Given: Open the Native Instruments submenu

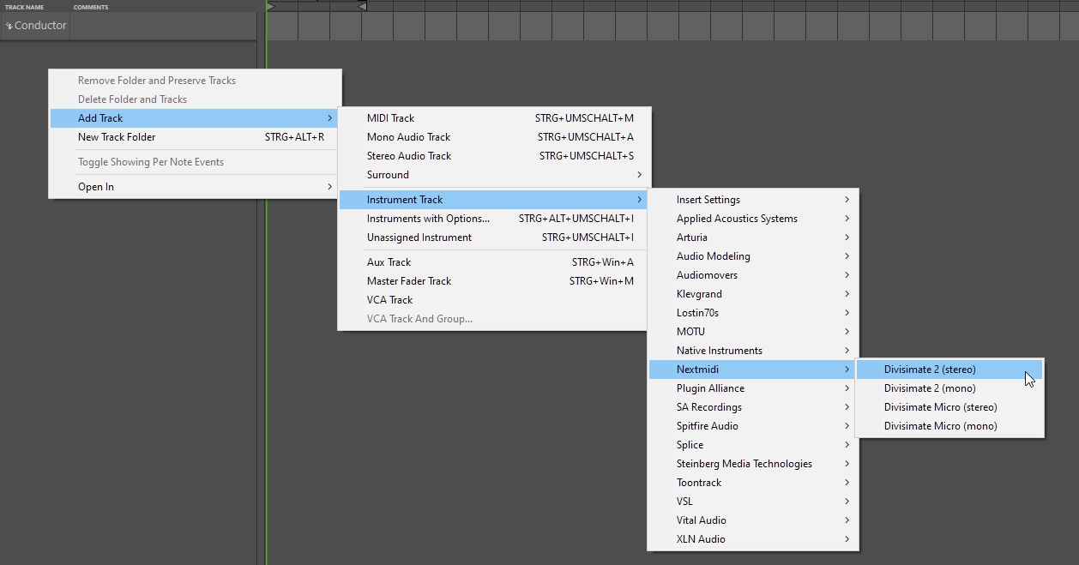Looking at the screenshot, I should pos(753,351).
